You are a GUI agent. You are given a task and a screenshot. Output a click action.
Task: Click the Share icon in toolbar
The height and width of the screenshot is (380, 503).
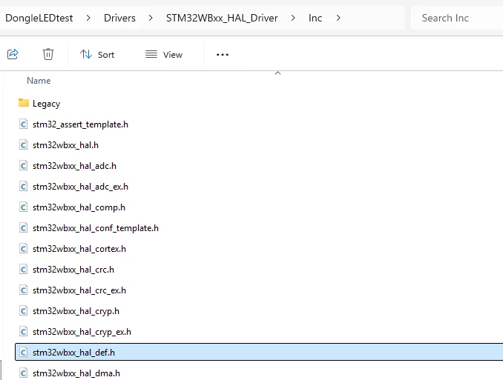coord(13,54)
